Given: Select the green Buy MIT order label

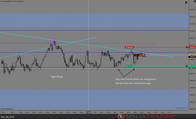Looking at the screenshot, I should click(130, 66).
